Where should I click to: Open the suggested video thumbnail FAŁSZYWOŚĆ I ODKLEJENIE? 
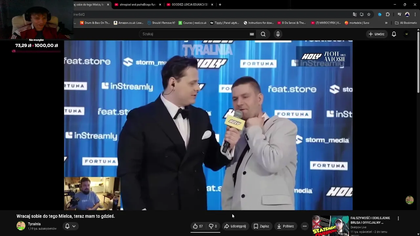[x=330, y=226]
